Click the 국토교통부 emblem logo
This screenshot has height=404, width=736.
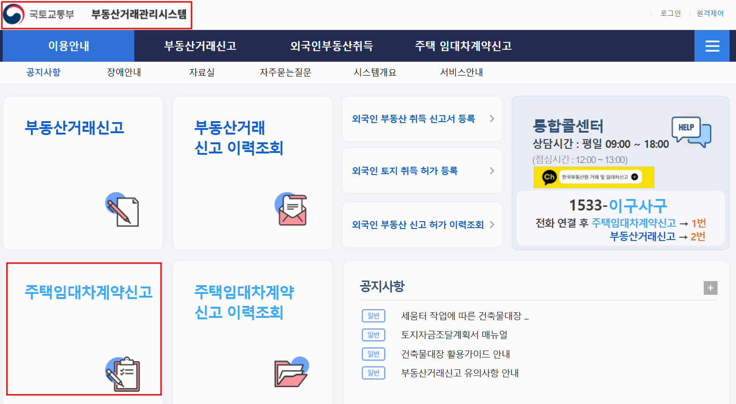coord(13,15)
